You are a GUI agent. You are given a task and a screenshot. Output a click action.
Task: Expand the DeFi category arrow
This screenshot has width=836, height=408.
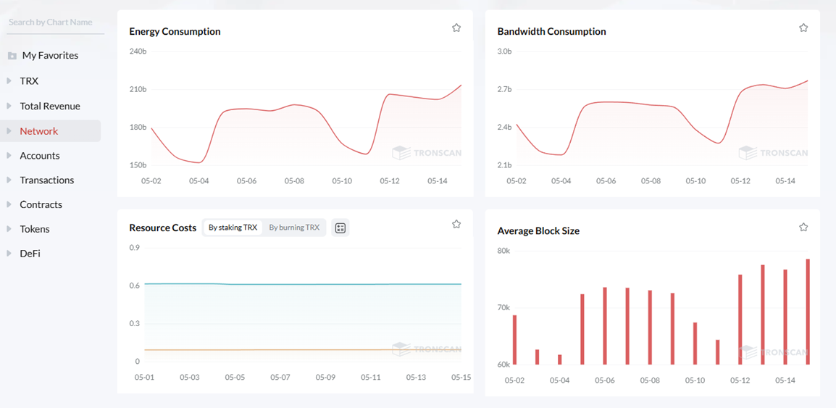9,254
